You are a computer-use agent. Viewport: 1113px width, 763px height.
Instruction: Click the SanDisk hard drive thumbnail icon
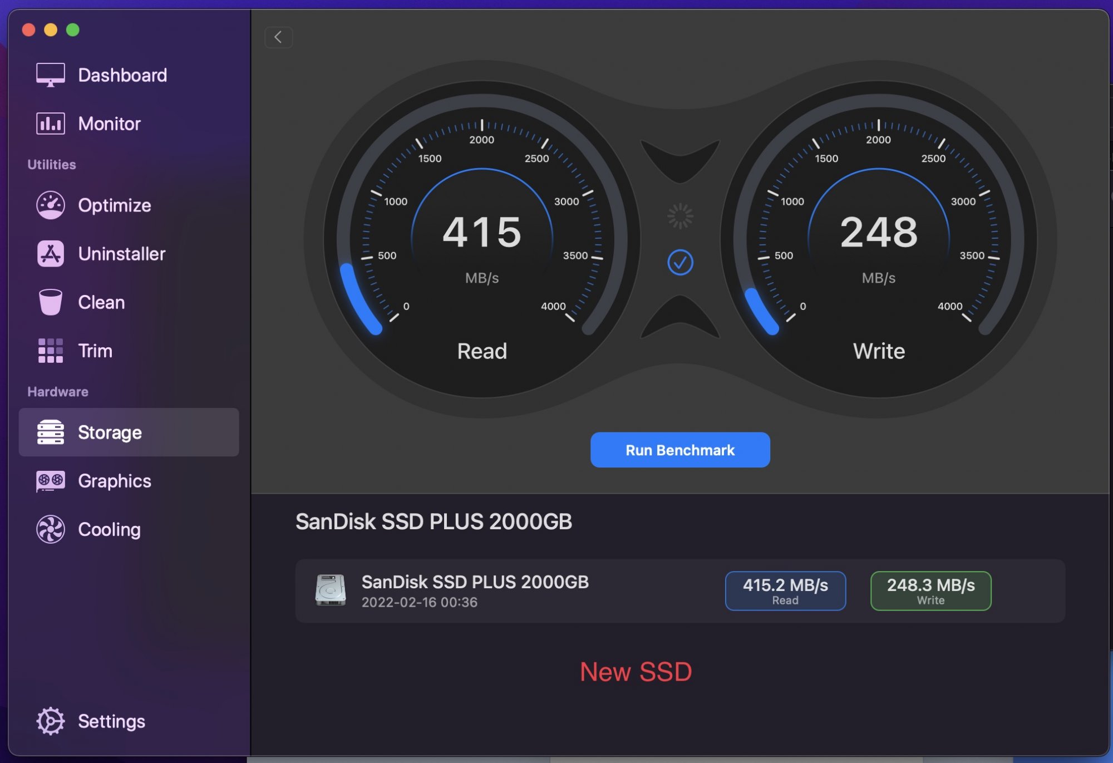coord(331,590)
